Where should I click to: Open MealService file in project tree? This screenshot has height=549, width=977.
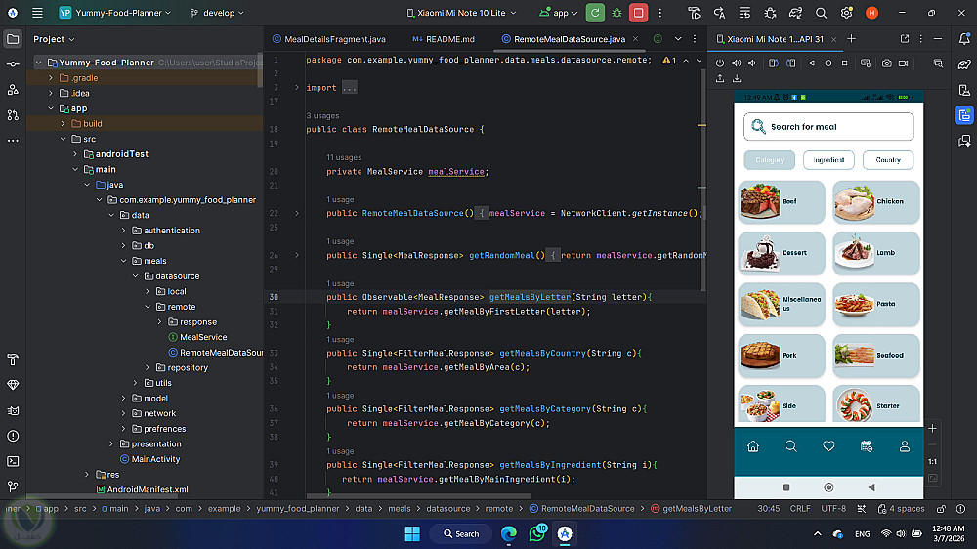click(x=203, y=337)
